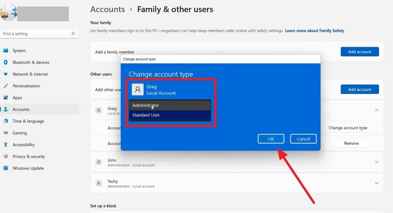Click John's user avatar icon
The width and height of the screenshot is (393, 213).
[99, 162]
